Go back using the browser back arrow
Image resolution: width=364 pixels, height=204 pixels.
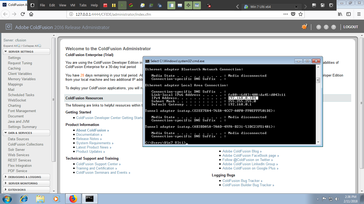[6, 14]
